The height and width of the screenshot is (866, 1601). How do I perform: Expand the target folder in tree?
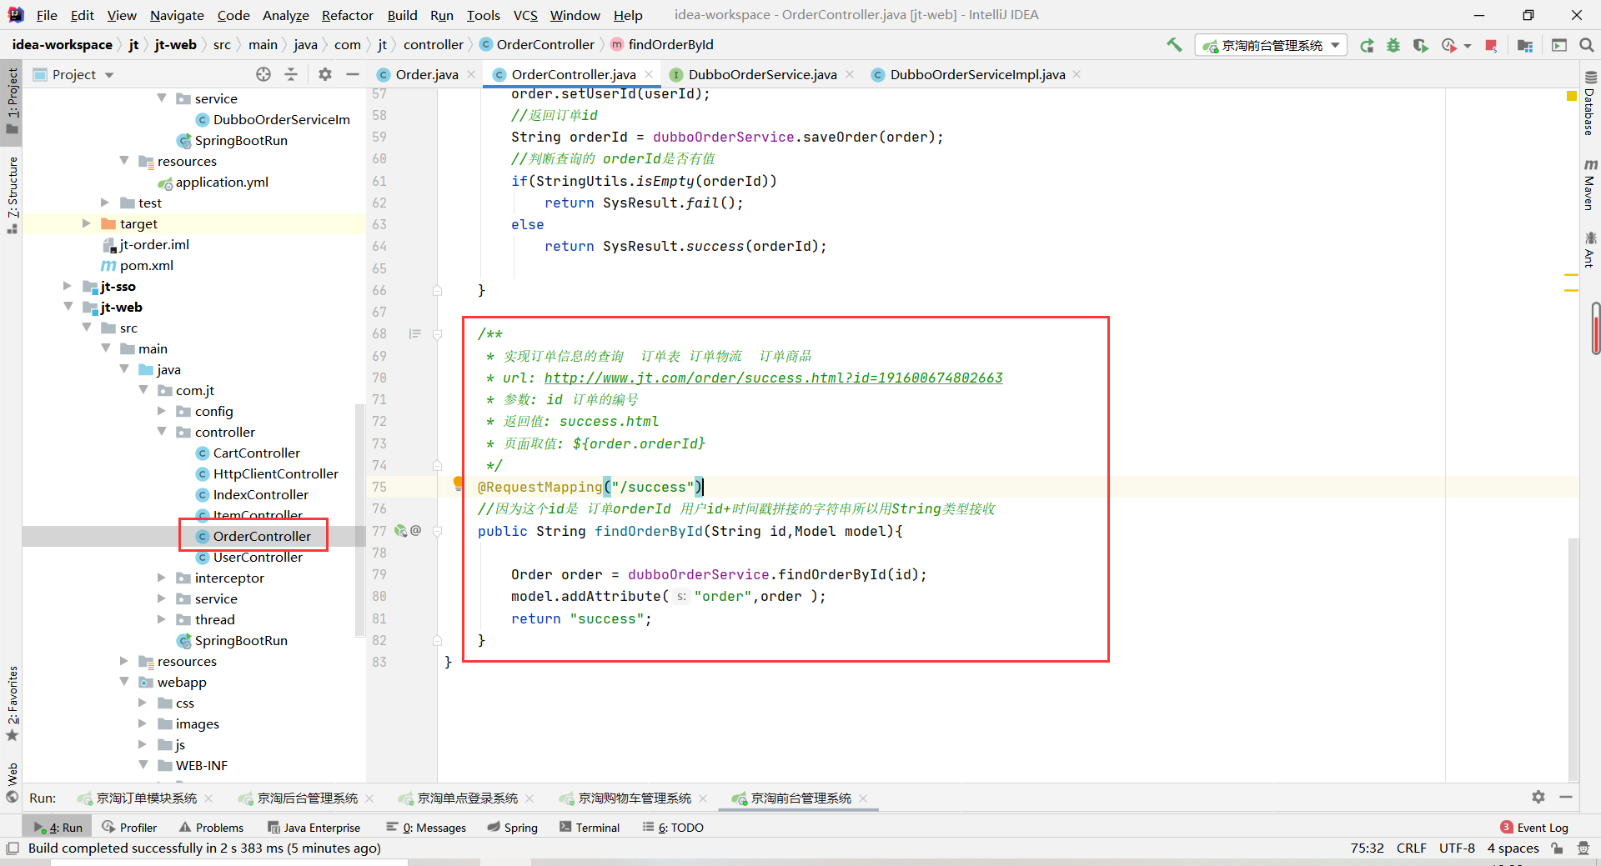click(86, 223)
